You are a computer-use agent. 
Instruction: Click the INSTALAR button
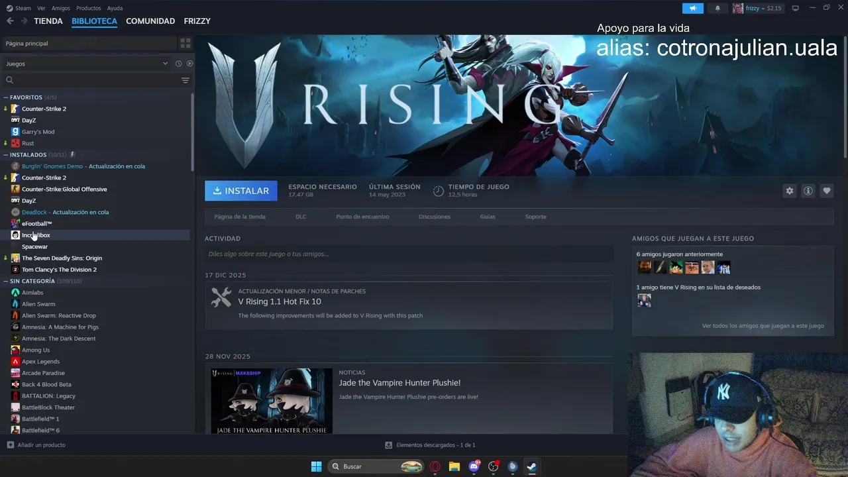[x=241, y=191]
